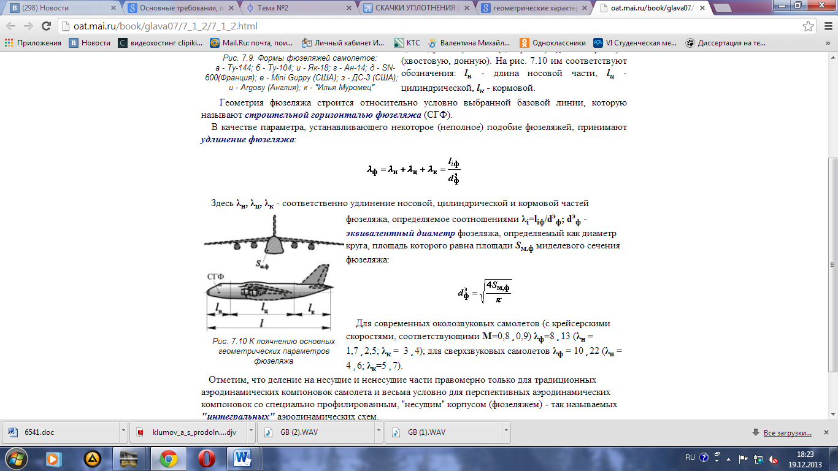The width and height of the screenshot is (838, 471).
Task: Switch to Google Chrome in taskbar
Action: [169, 458]
